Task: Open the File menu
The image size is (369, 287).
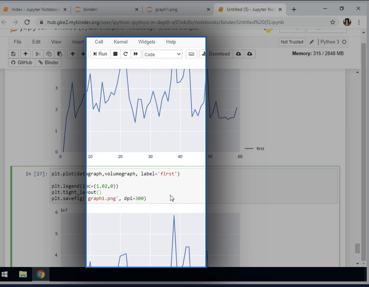Action: (18, 42)
